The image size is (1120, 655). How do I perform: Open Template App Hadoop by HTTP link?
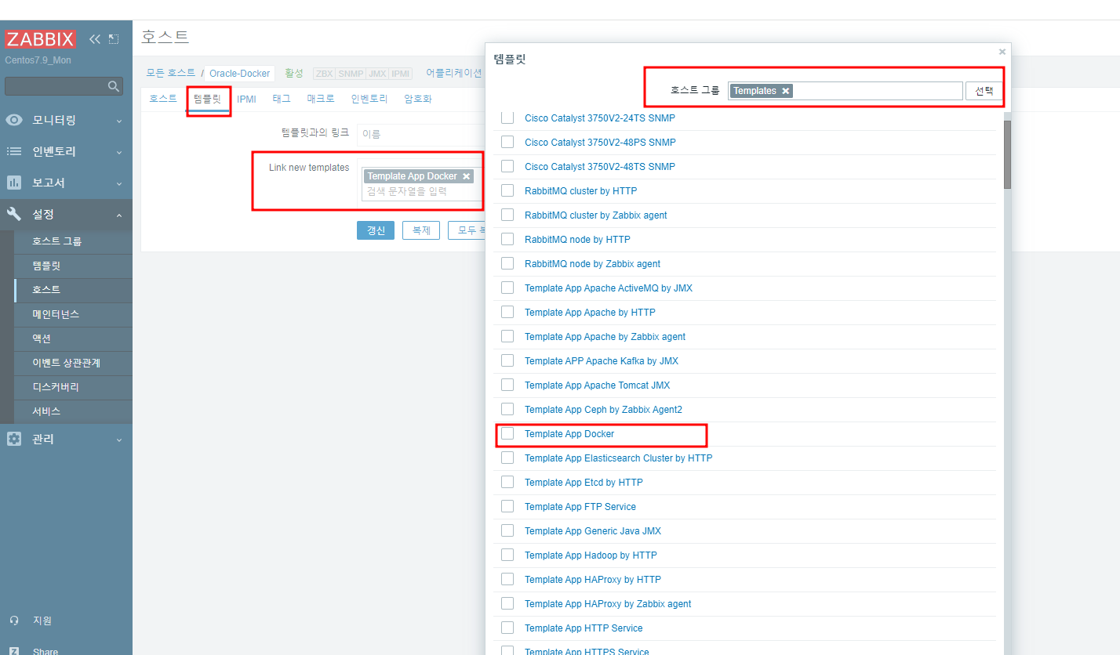591,555
